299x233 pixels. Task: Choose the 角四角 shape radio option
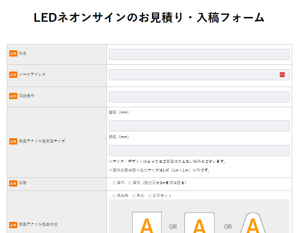pos(114,196)
